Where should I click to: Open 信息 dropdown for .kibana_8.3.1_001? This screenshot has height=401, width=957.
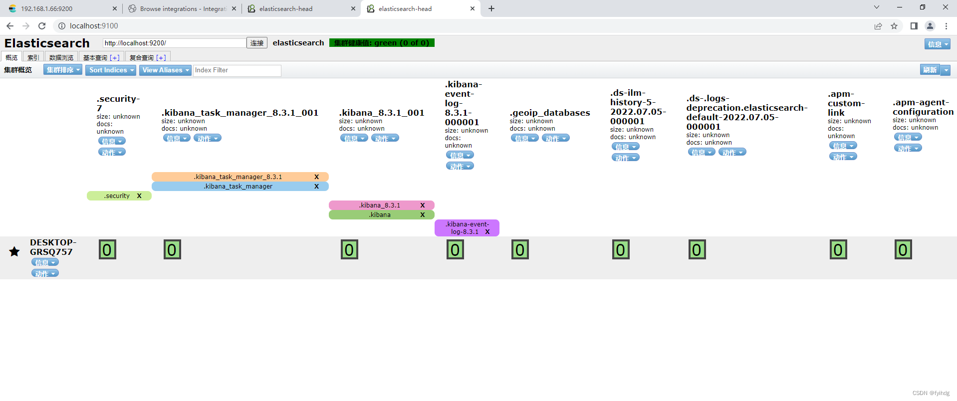coord(354,138)
